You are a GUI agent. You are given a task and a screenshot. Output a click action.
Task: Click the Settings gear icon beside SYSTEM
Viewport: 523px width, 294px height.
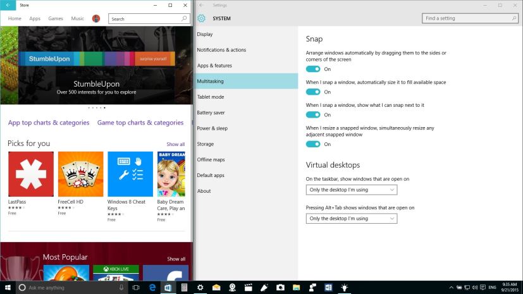pos(201,18)
